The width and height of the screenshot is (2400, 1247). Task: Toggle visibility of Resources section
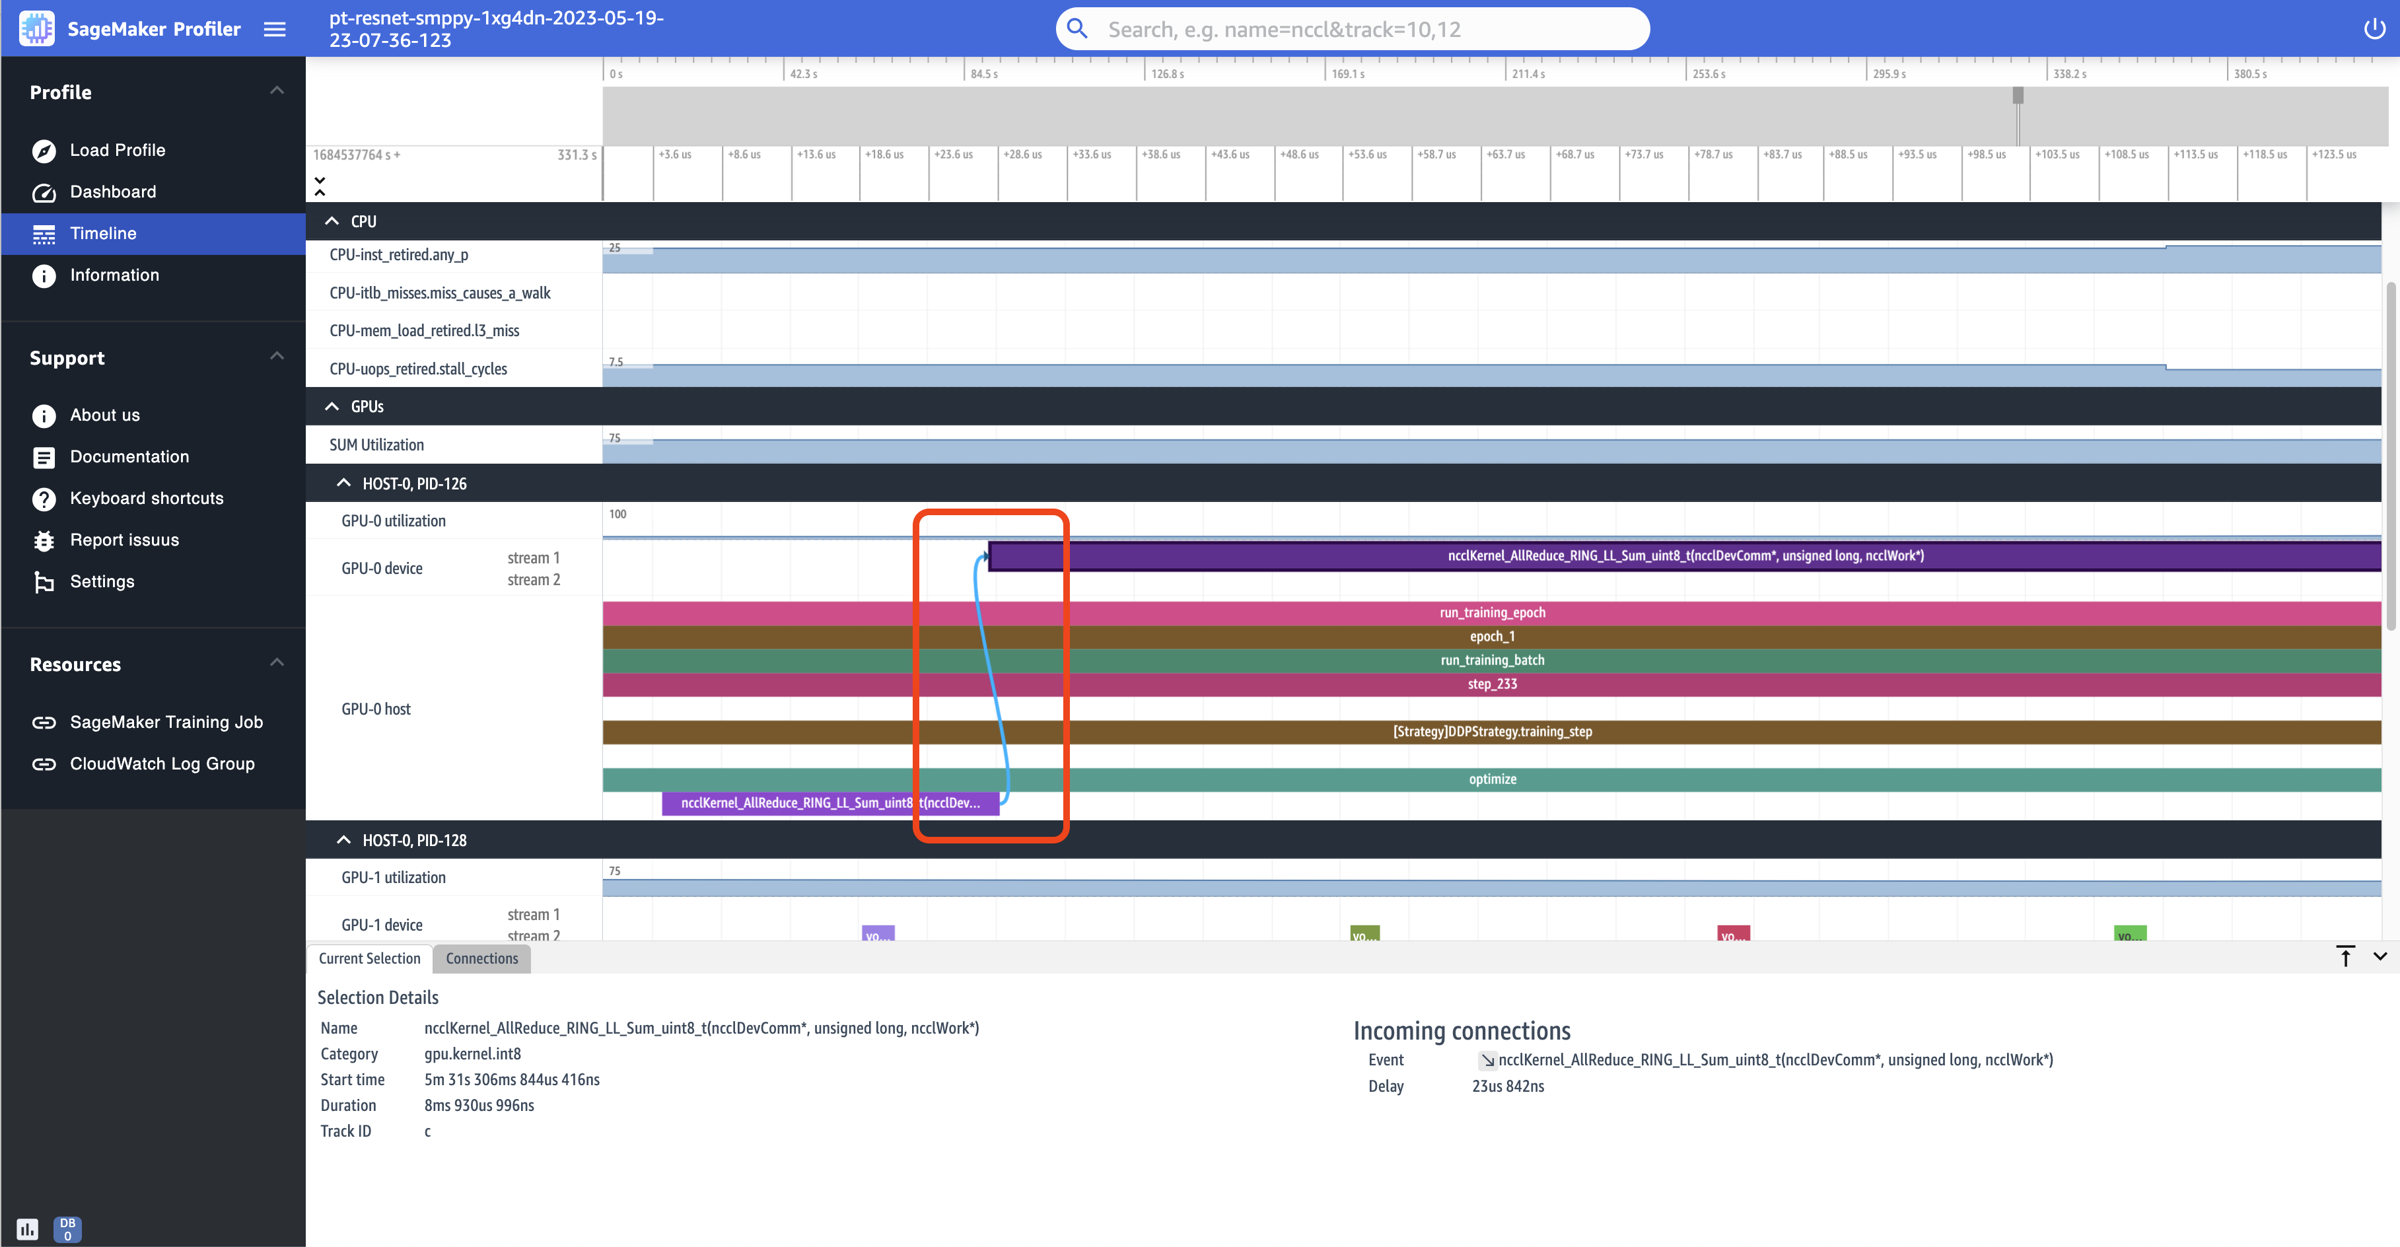[x=278, y=662]
